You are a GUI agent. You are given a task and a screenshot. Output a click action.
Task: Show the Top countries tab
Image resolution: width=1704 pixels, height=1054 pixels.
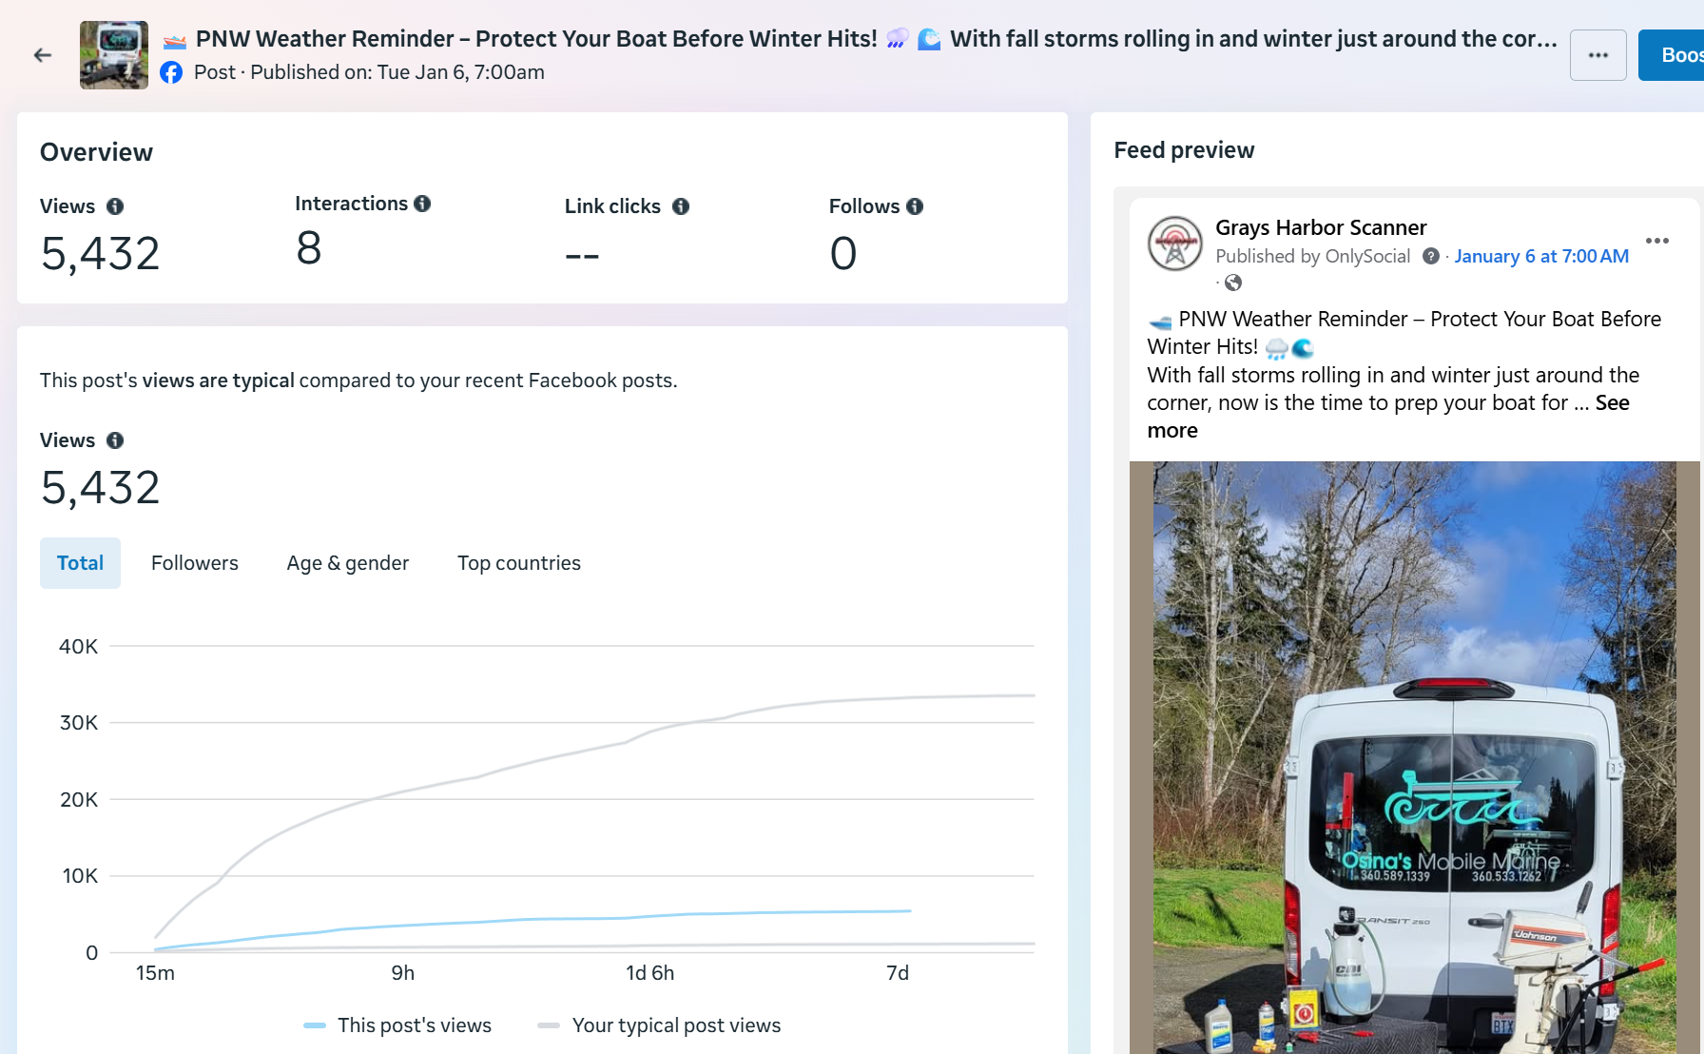[x=519, y=563]
